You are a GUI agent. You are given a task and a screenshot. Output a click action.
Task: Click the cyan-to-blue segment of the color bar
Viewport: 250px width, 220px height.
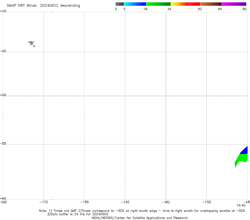(x=135, y=4)
